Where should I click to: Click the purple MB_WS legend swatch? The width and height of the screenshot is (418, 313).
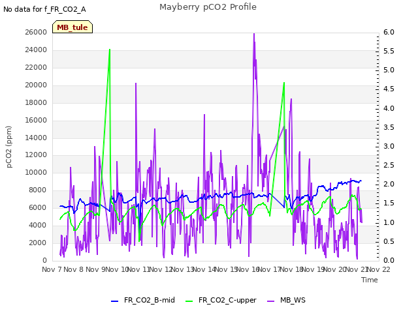pos(270,301)
